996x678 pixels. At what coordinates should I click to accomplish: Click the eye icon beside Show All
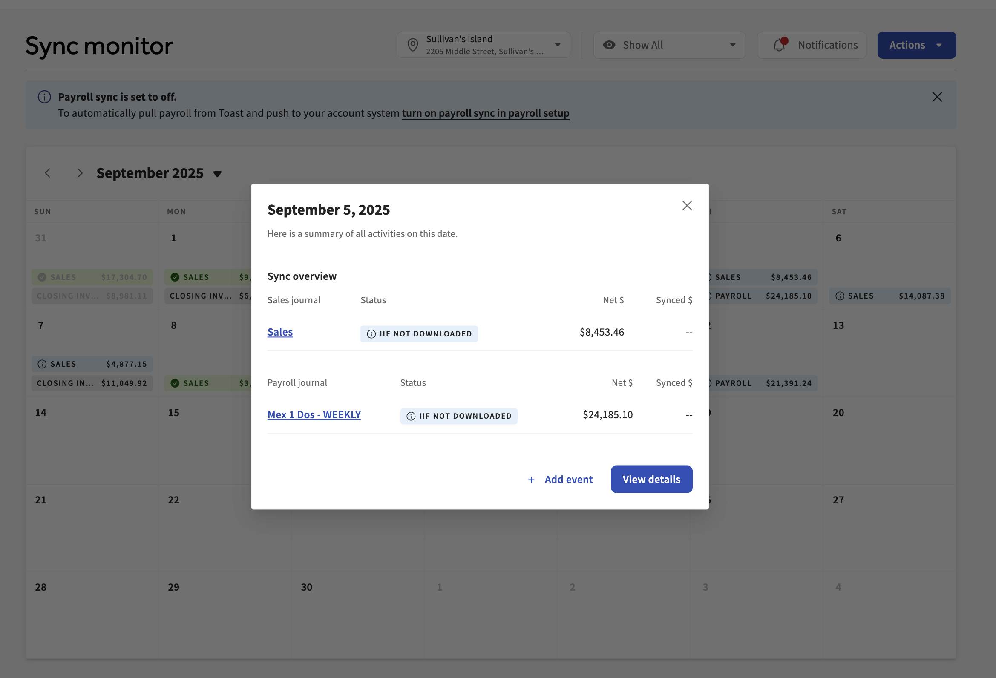click(609, 45)
